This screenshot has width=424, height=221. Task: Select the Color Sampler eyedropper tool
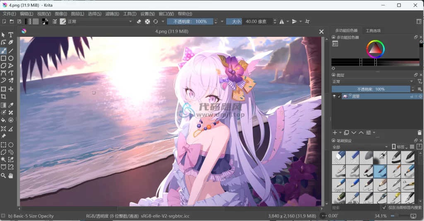(11, 105)
